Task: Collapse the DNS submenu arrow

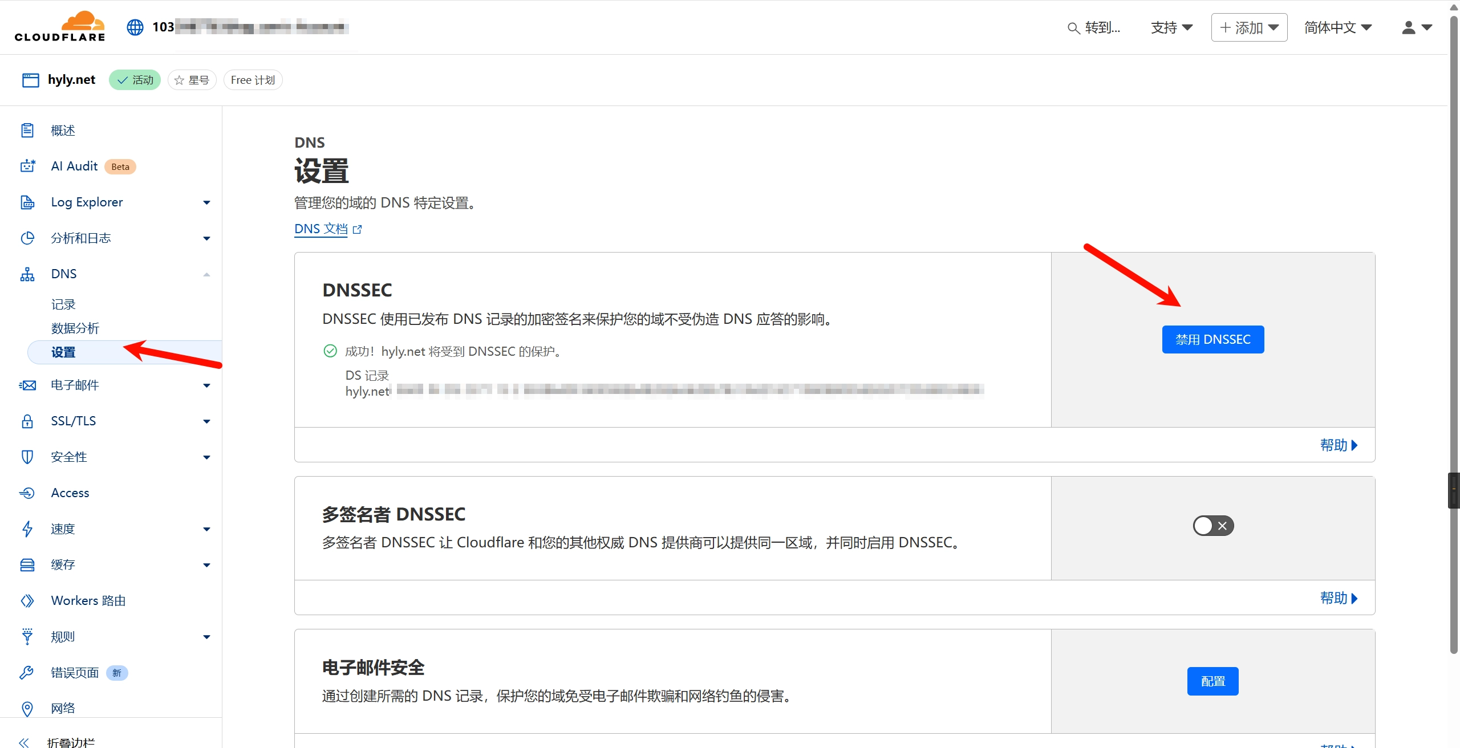Action: click(x=206, y=274)
